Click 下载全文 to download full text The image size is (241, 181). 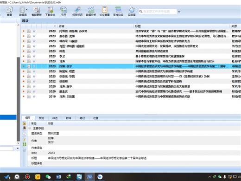point(50,11)
